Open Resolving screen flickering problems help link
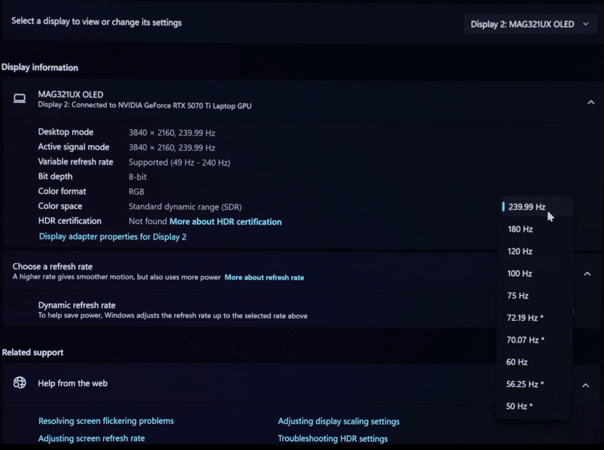Screen dimensions: 604x450 click(x=106, y=421)
